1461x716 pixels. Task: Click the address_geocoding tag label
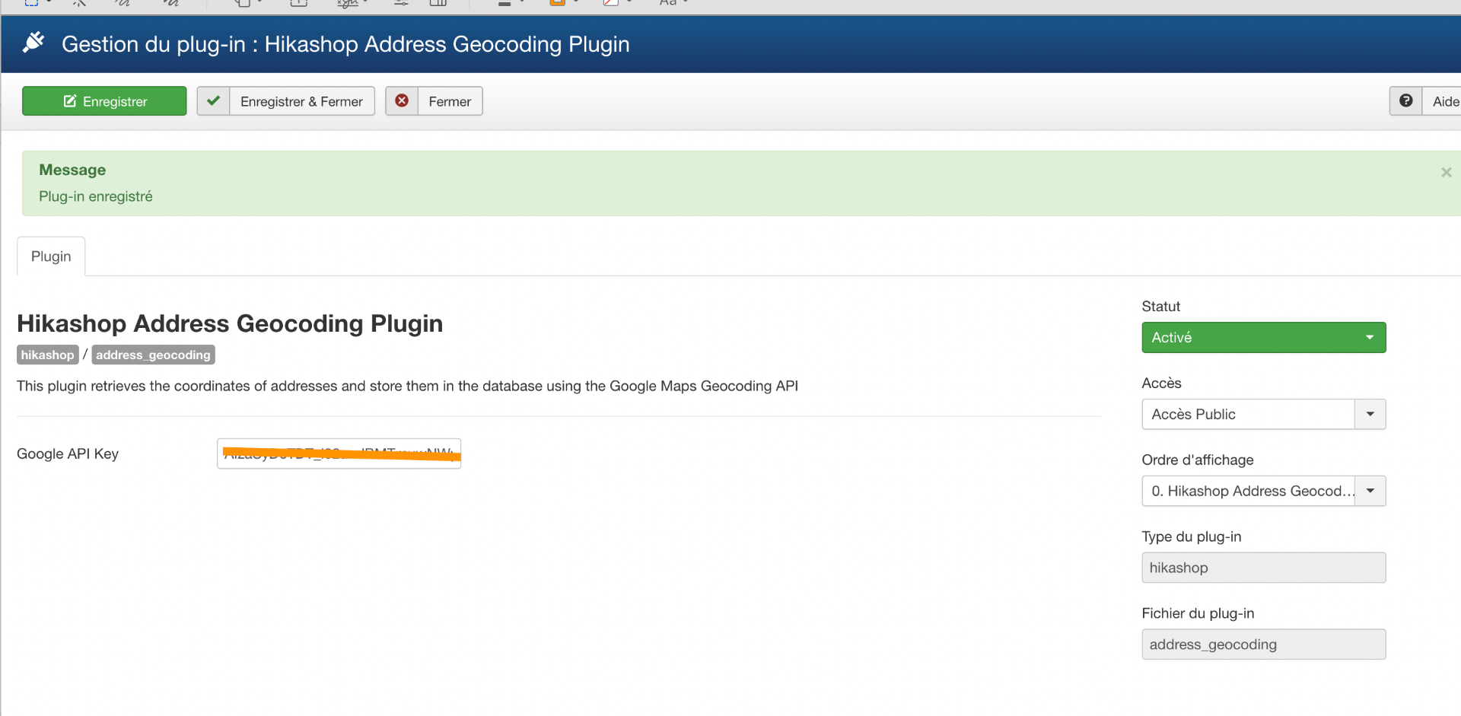click(153, 355)
